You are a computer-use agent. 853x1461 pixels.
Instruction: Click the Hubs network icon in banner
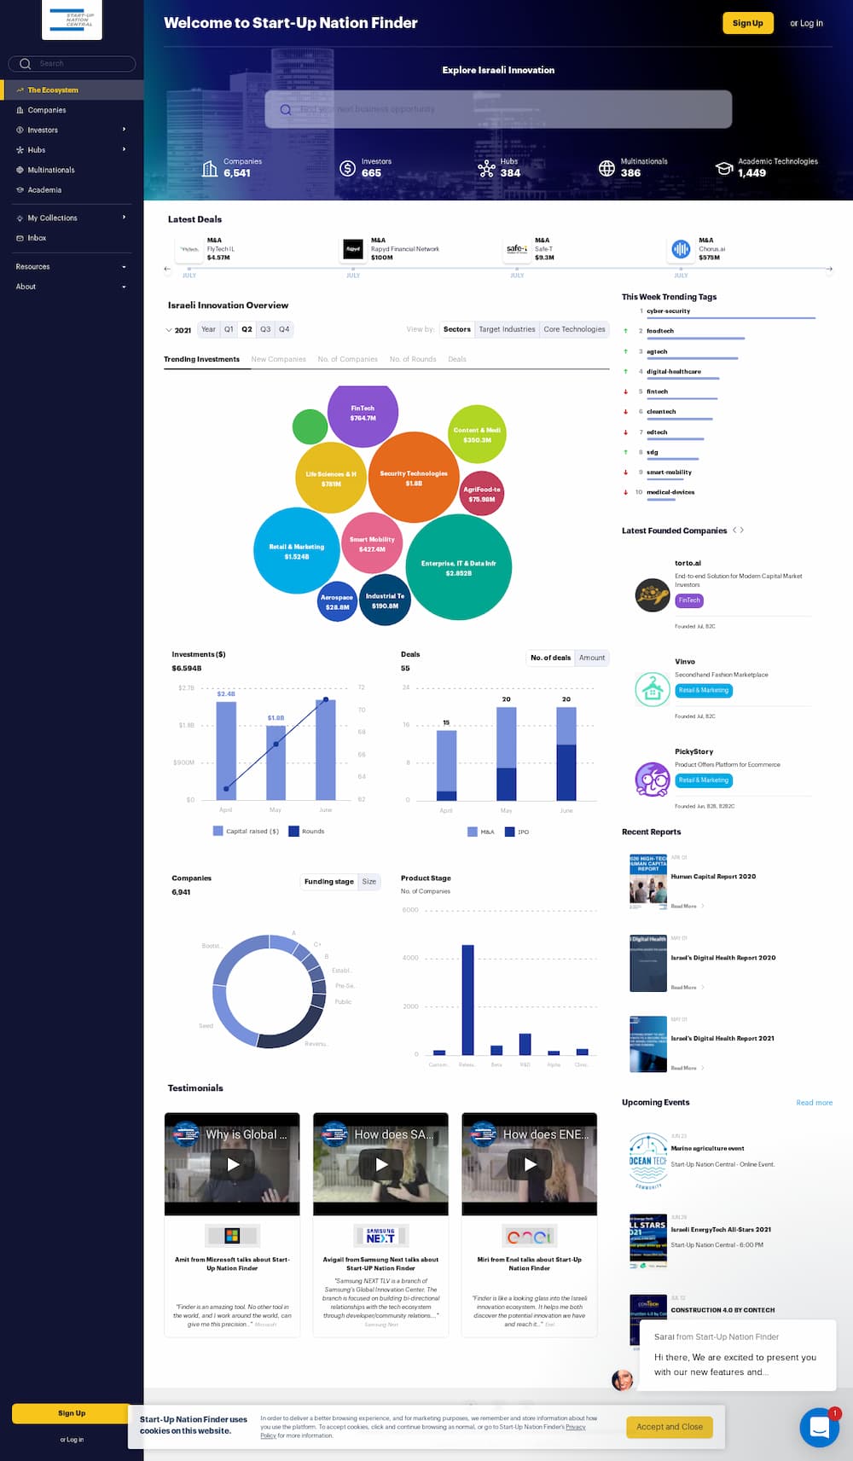pos(486,168)
